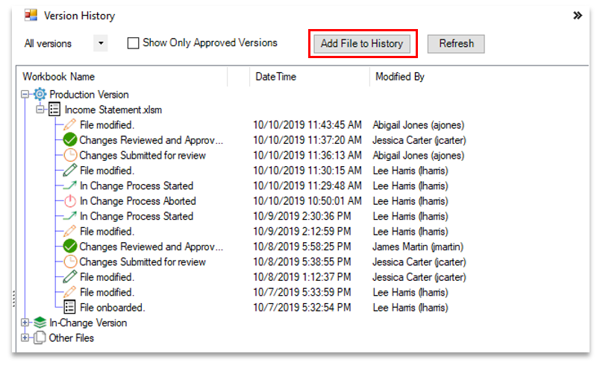Click the Other Files pages icon
The width and height of the screenshot is (603, 368).
(x=40, y=337)
